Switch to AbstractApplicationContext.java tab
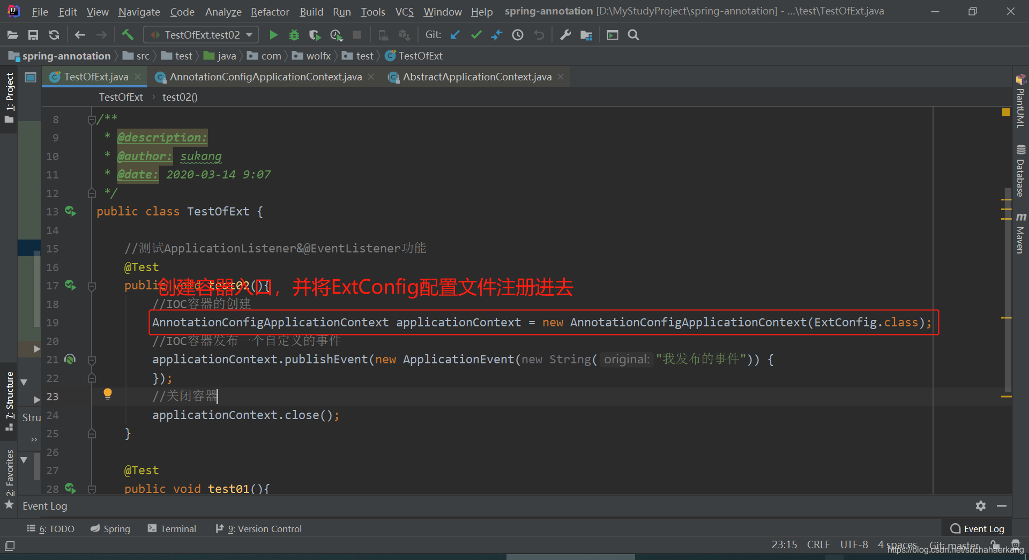The width and height of the screenshot is (1029, 560). click(477, 77)
